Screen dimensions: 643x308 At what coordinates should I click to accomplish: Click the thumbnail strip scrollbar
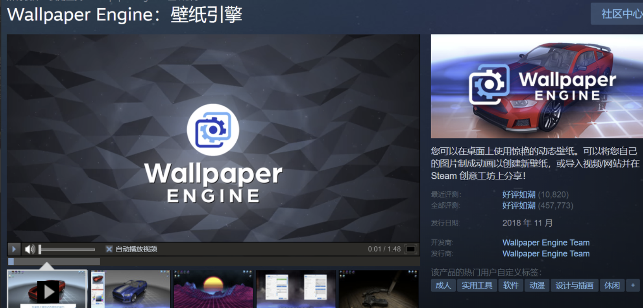pos(54,261)
